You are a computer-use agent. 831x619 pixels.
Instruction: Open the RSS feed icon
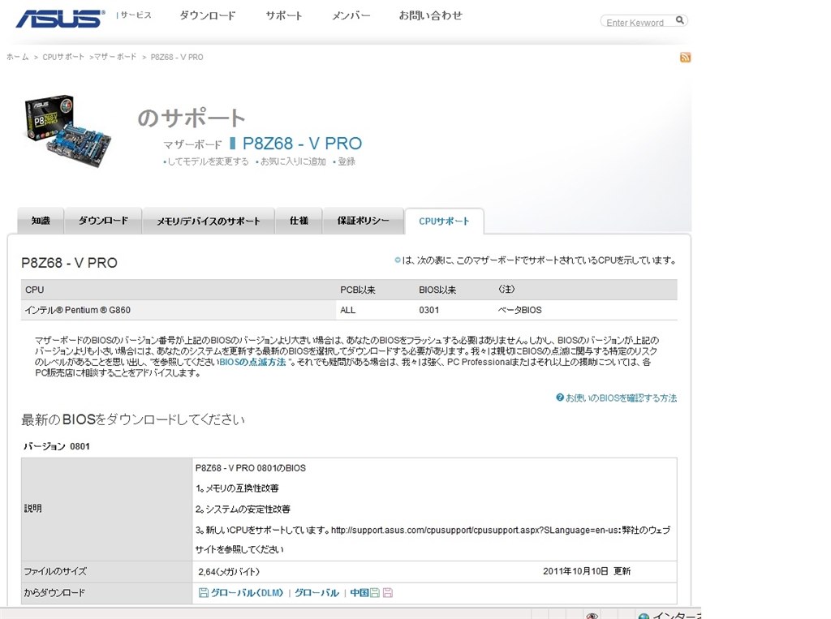[685, 58]
